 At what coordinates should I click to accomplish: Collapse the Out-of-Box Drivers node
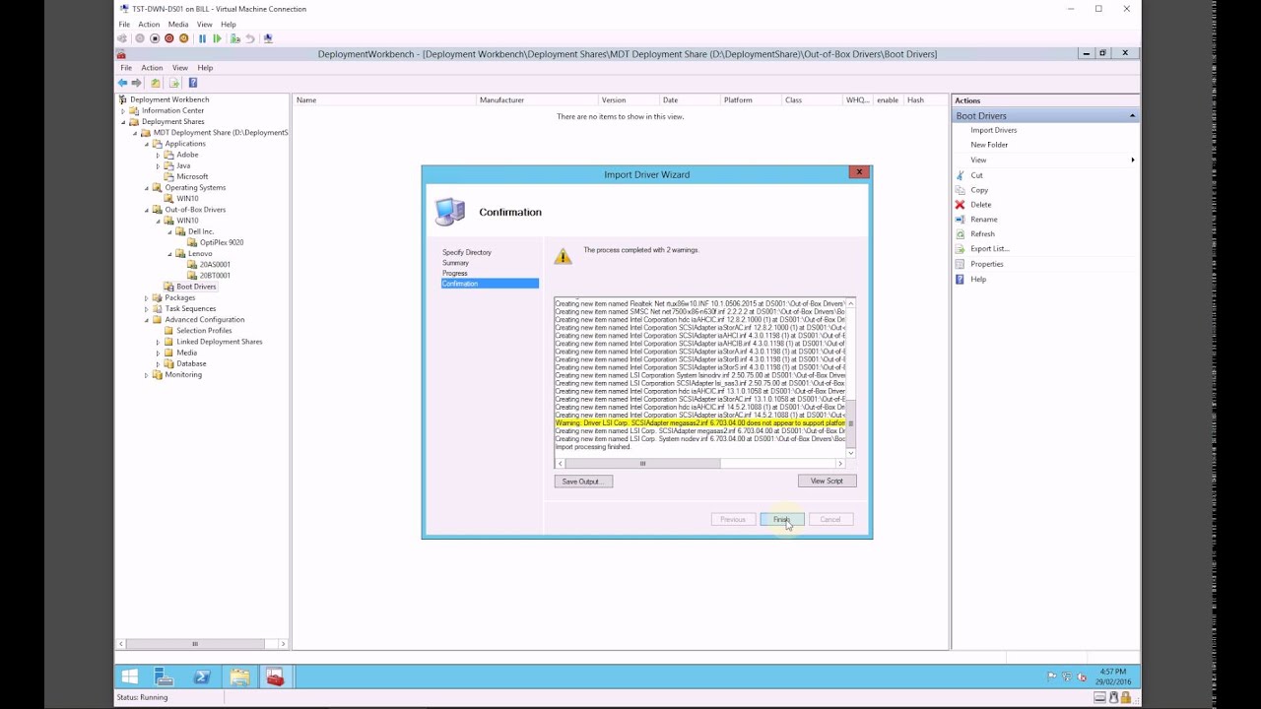pos(147,210)
